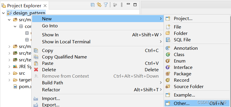The width and height of the screenshot is (231, 107).
Task: Click the 'cor' package icon
Action: (21, 26)
